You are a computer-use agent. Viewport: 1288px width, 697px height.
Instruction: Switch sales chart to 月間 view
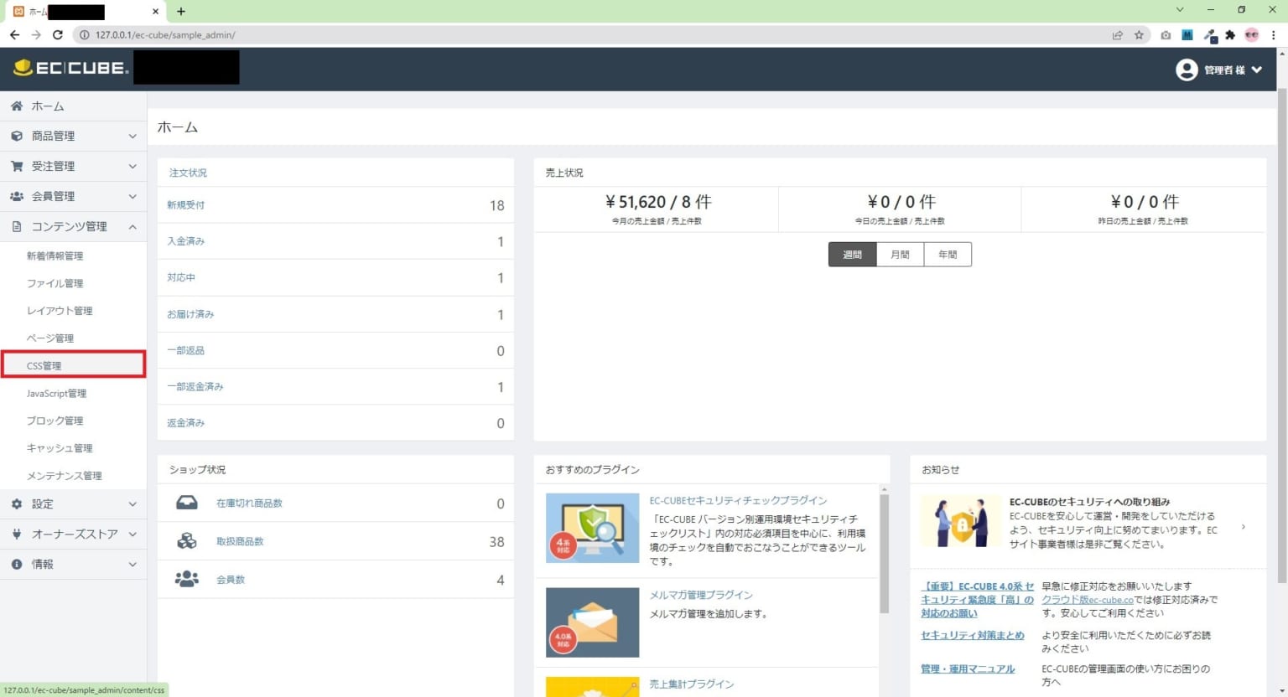point(900,255)
